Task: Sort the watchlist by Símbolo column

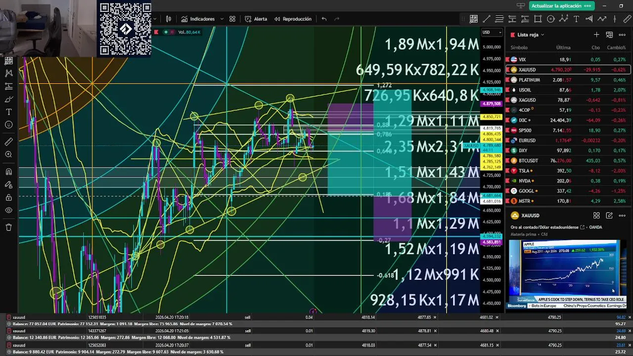Action: (519, 47)
